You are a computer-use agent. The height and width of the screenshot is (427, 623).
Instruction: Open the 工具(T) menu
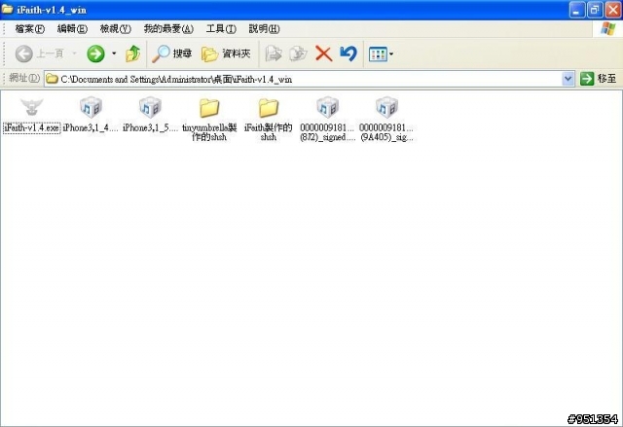pos(221,28)
